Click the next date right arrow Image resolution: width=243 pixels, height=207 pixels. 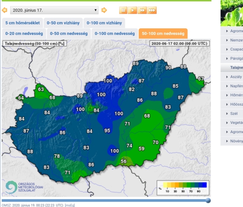tap(104, 10)
